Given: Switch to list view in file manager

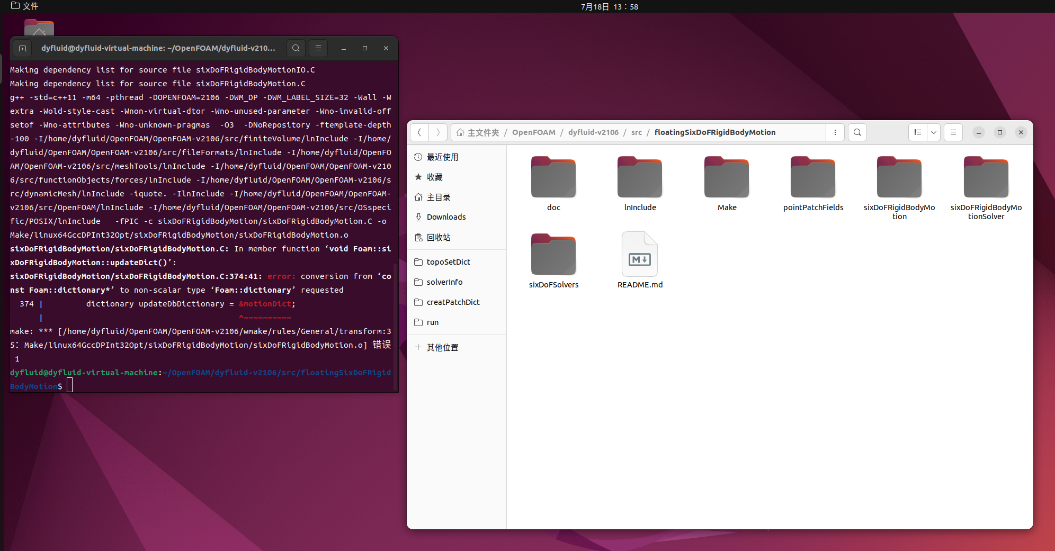Looking at the screenshot, I should click(x=918, y=132).
